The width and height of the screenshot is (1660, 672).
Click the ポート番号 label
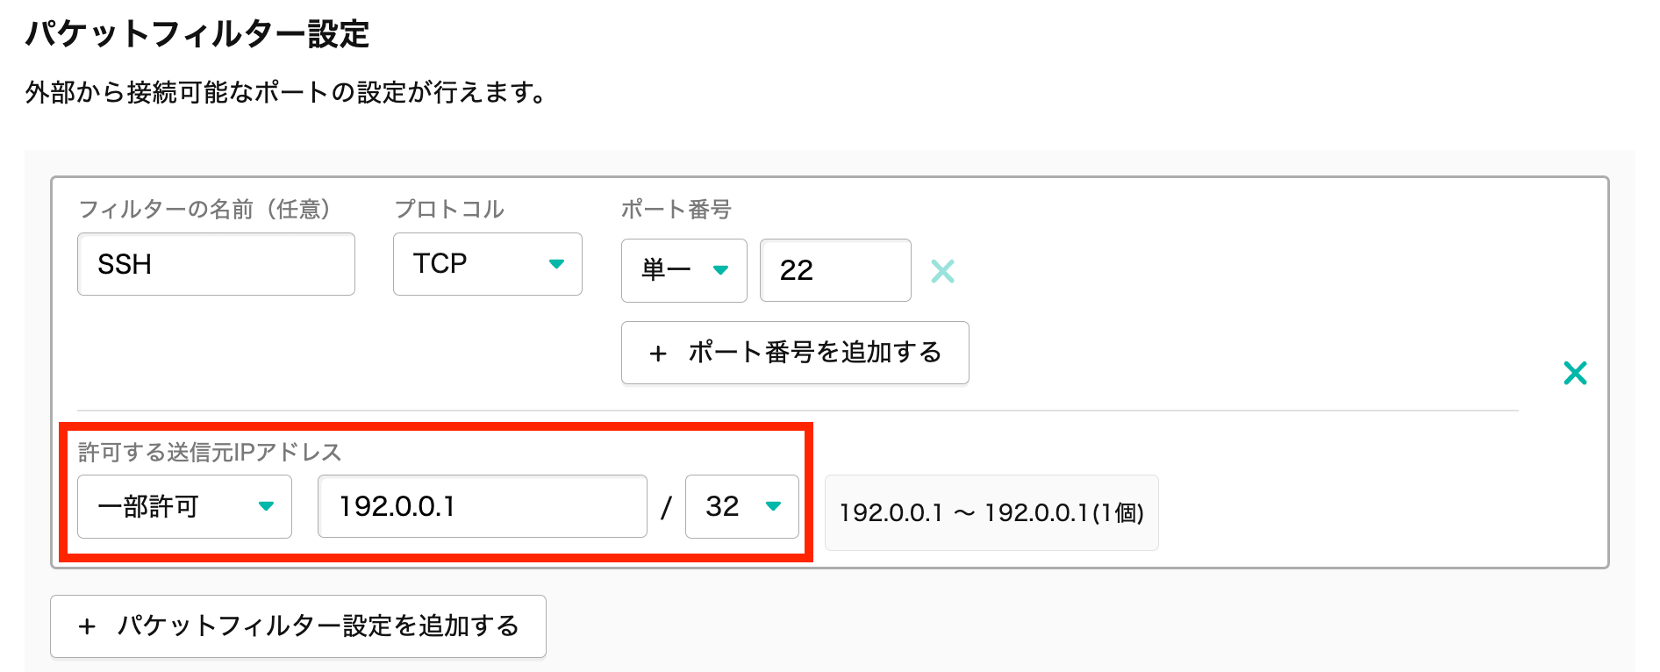[x=676, y=209]
